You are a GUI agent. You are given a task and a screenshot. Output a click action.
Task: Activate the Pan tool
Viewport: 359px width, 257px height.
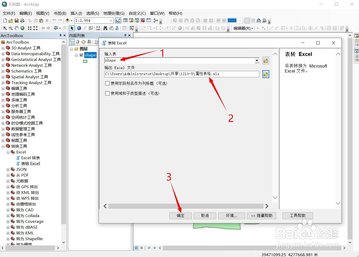(x=16, y=28)
